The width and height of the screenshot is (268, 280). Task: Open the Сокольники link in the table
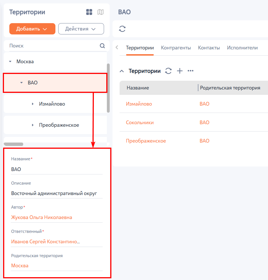(x=140, y=123)
